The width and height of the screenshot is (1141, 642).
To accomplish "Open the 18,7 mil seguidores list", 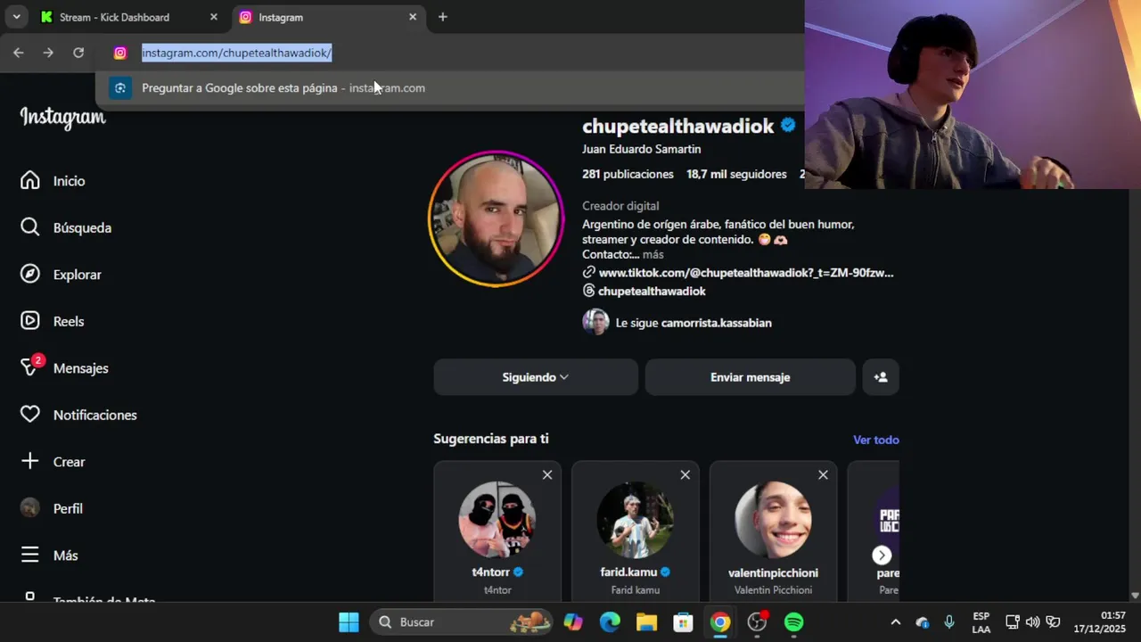I will pyautogui.click(x=736, y=174).
